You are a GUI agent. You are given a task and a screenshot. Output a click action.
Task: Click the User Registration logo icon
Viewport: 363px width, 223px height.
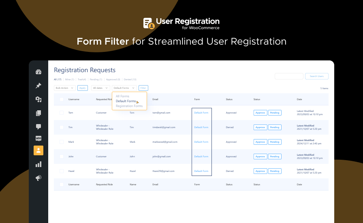click(x=149, y=24)
